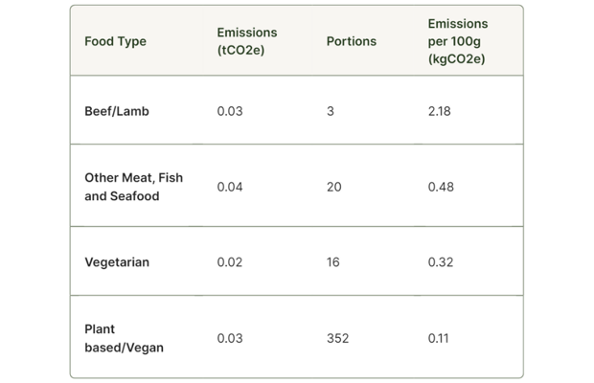Select Other Meat, Fish and Seafood label
Viewport: 594px width, 383px height.
point(133,187)
